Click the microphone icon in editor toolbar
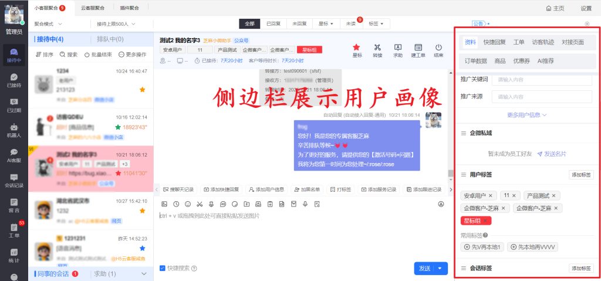Image resolution: width=601 pixels, height=281 pixels. [305, 204]
